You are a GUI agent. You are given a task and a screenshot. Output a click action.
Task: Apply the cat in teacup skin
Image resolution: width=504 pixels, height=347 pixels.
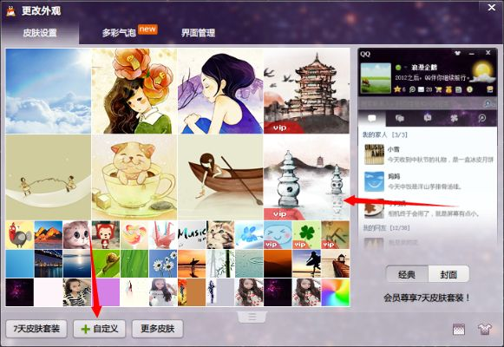coord(134,177)
